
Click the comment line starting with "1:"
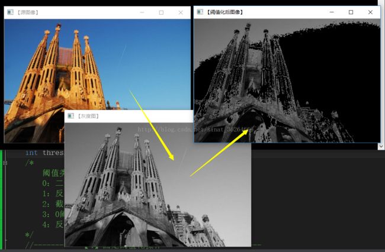click(53, 193)
